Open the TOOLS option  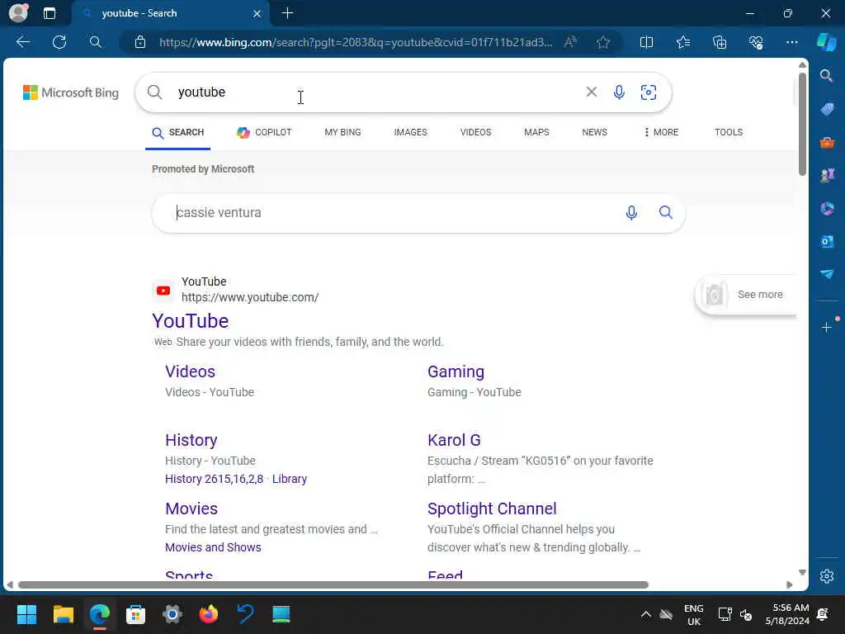(729, 133)
